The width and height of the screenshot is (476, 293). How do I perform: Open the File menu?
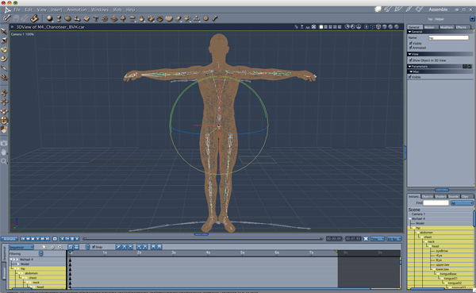click(x=17, y=10)
